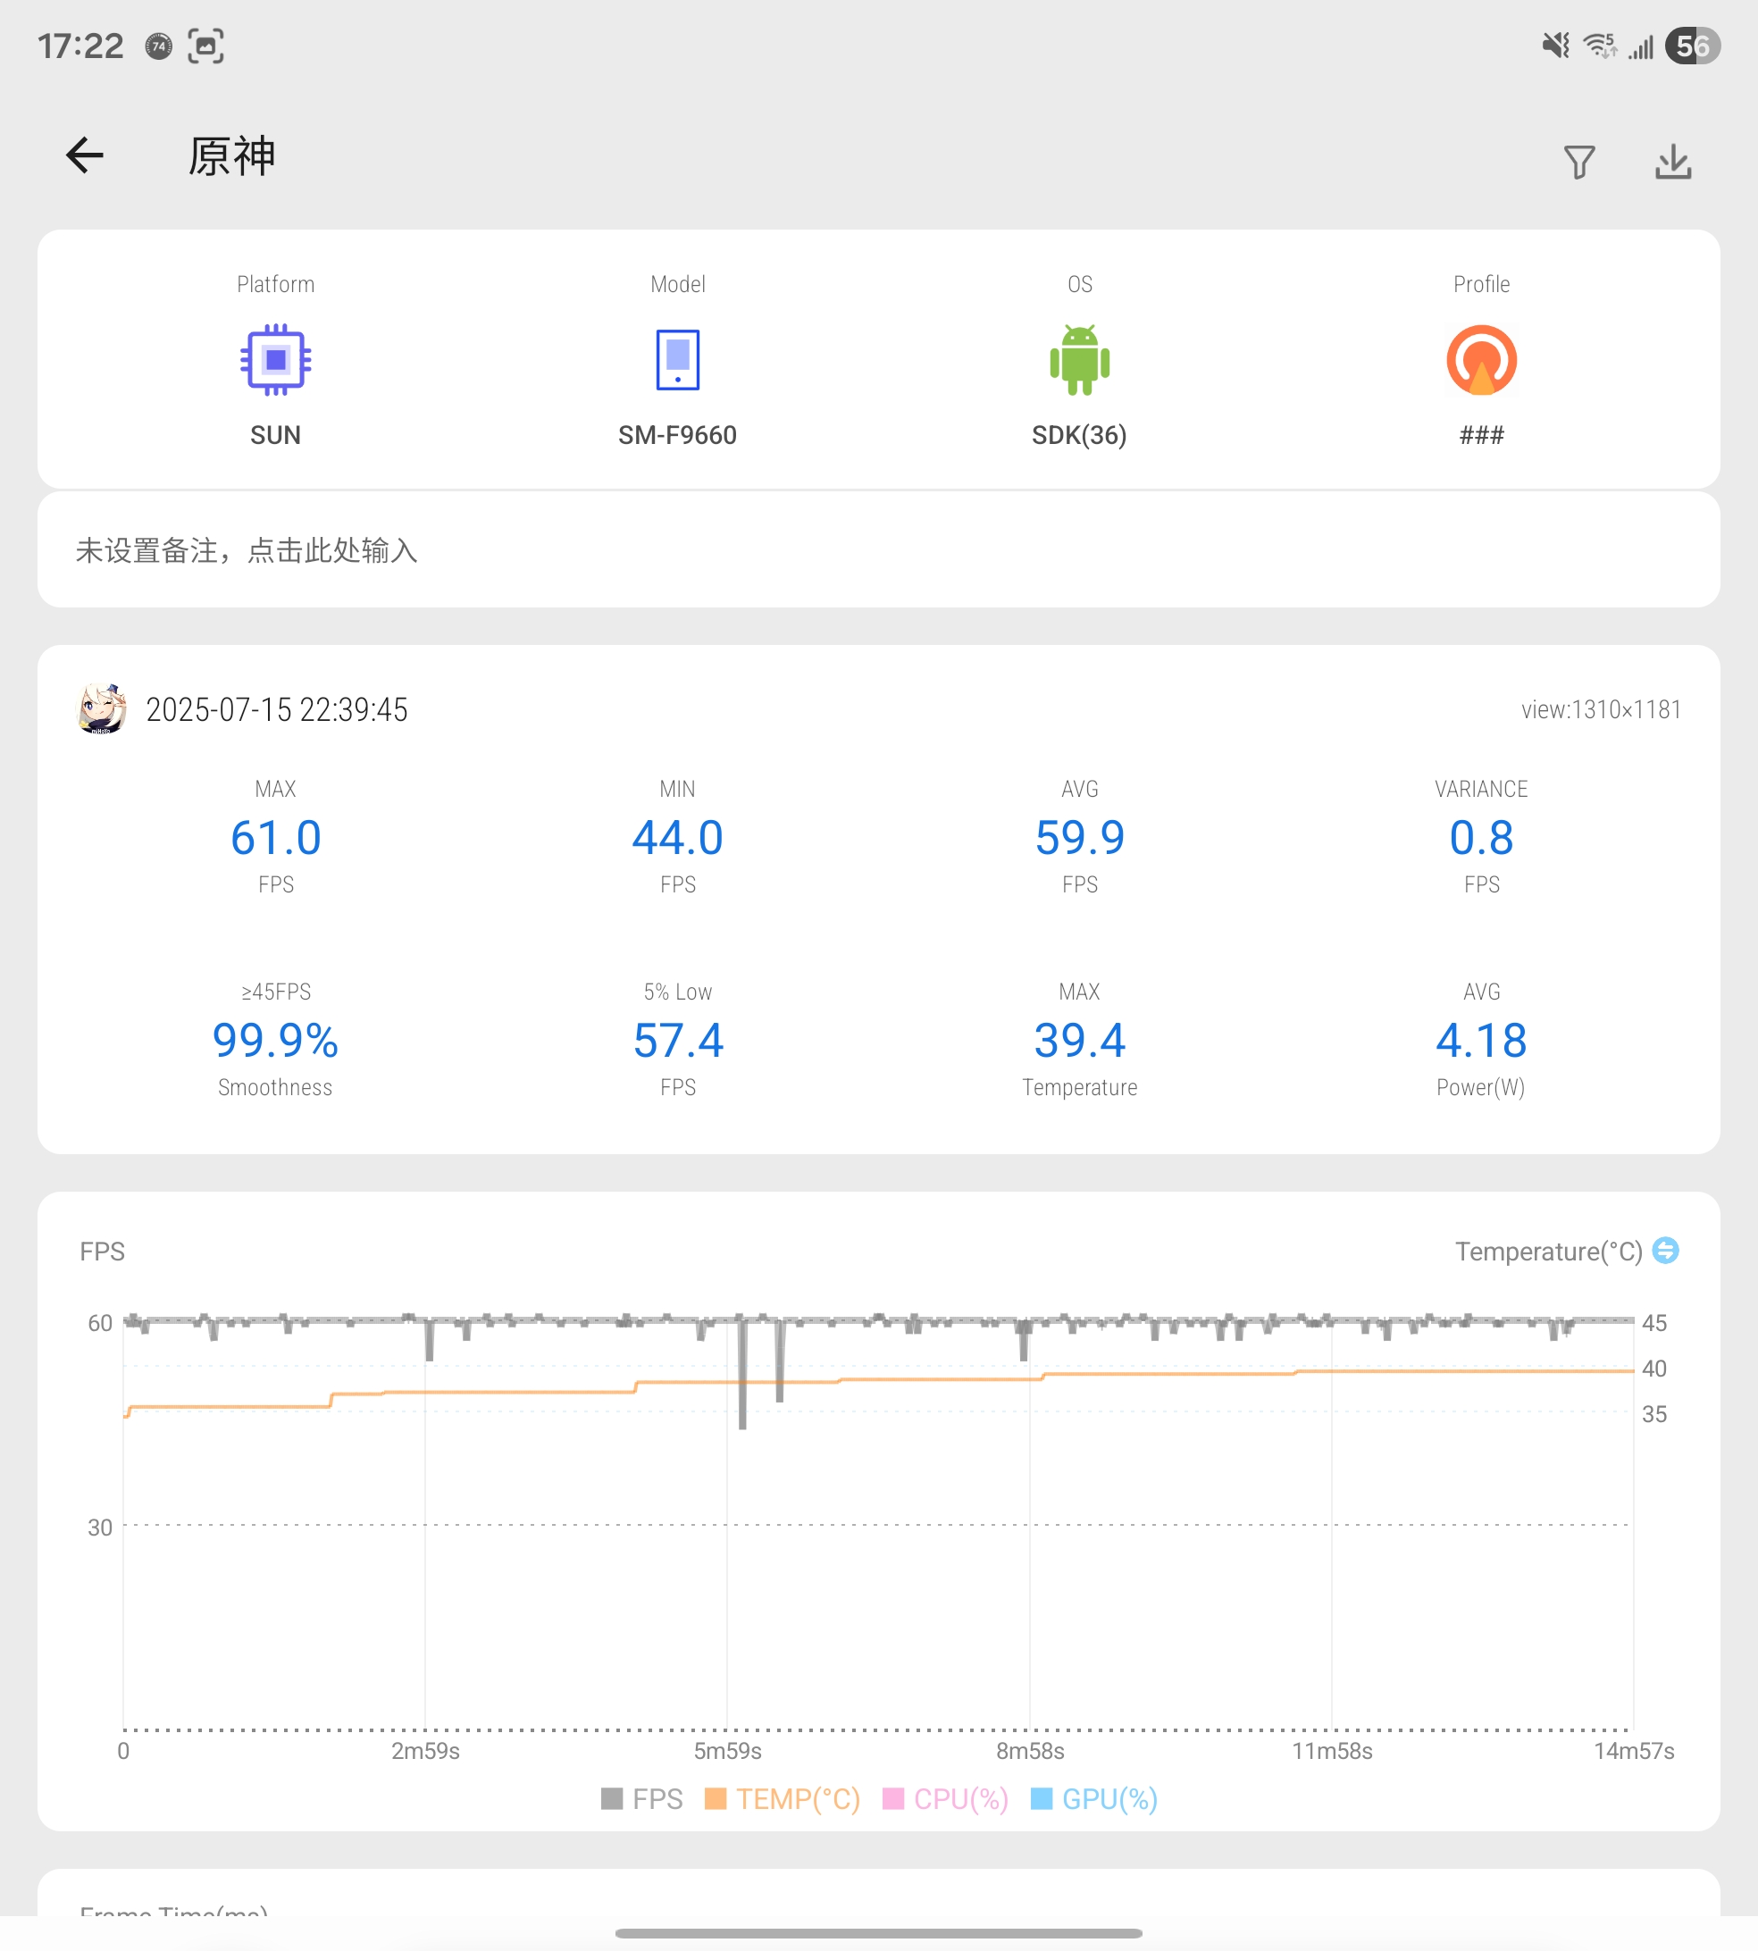Tap the 11m58s chart time marker
This screenshot has width=1758, height=1951.
click(1332, 1751)
